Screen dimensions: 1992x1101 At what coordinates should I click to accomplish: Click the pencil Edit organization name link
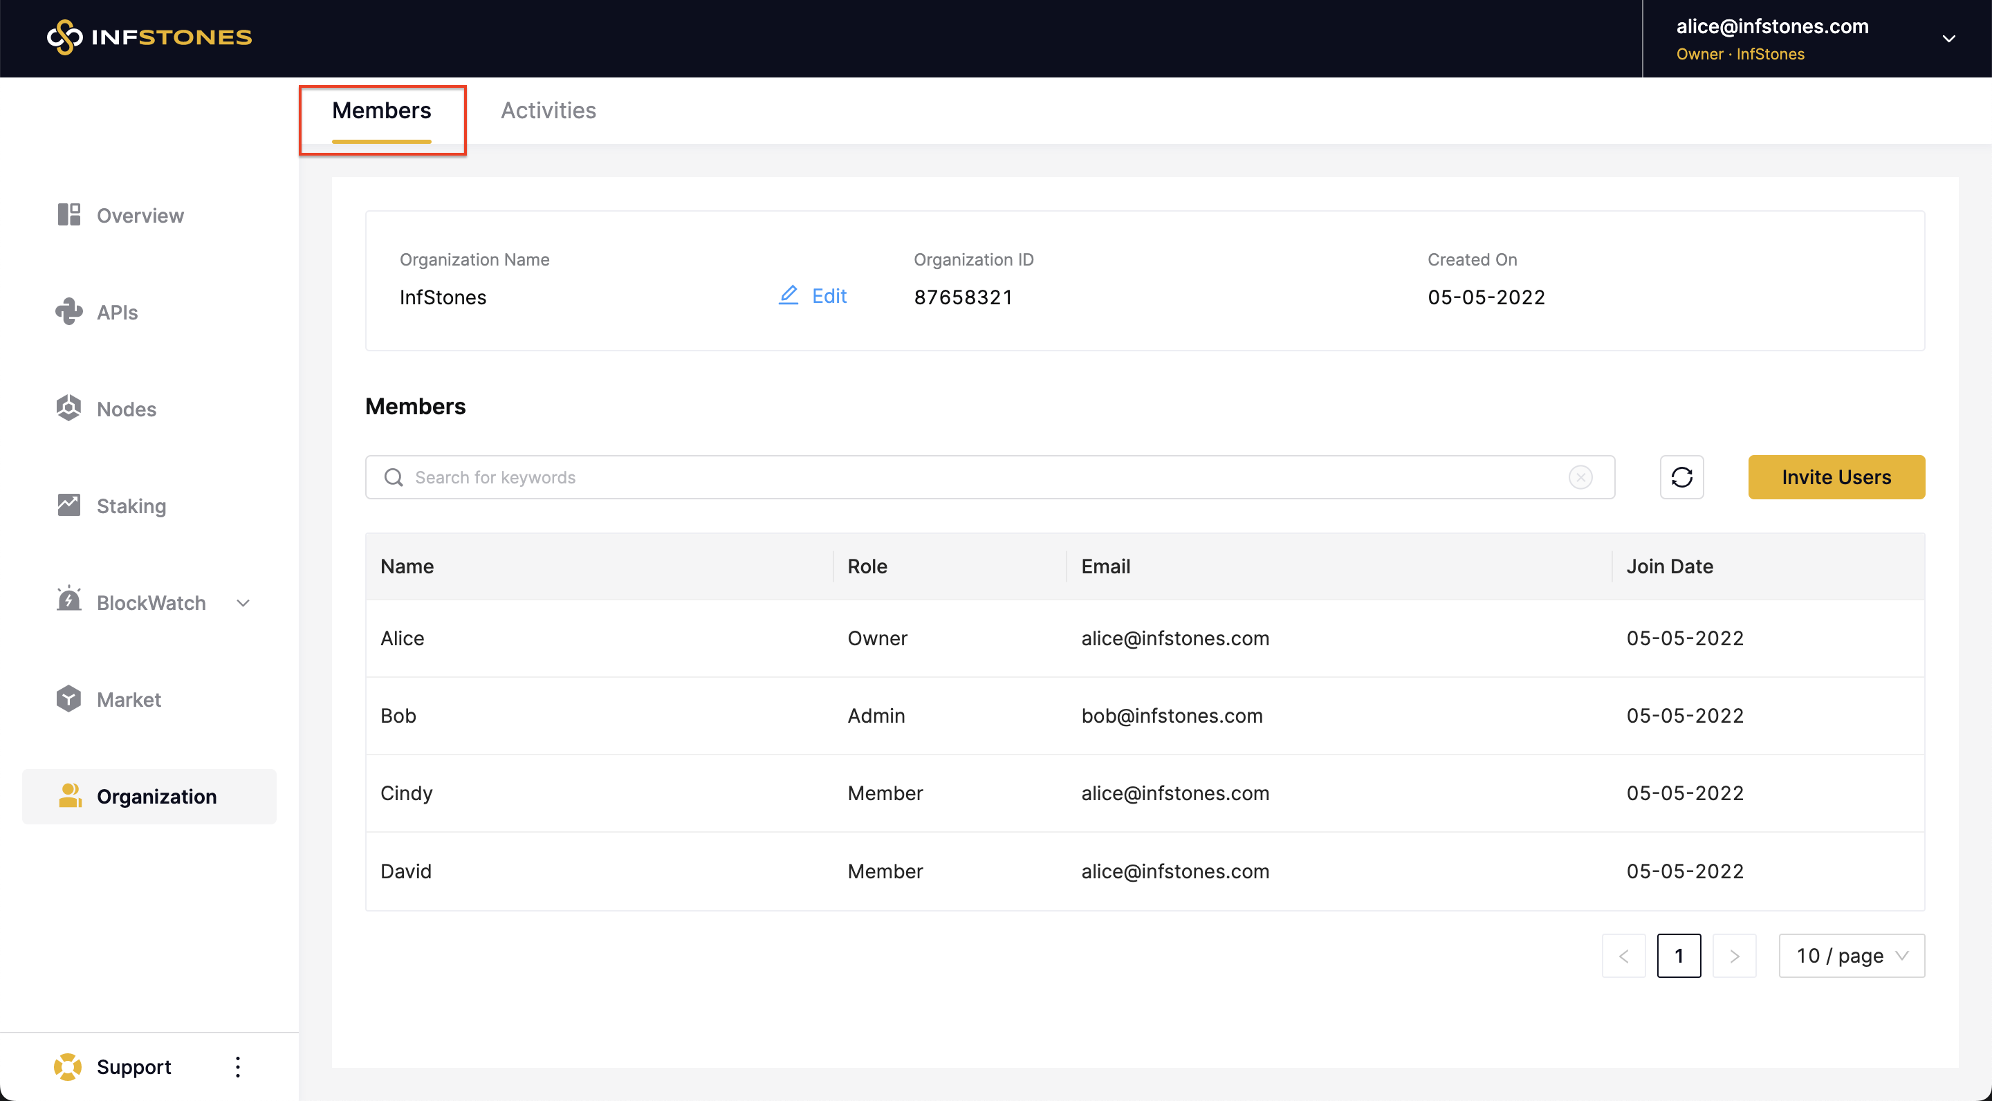tap(813, 296)
